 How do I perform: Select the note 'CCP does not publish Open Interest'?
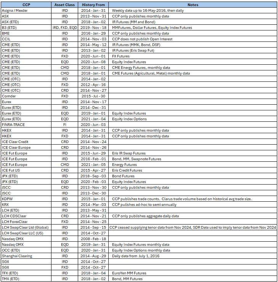193,39
